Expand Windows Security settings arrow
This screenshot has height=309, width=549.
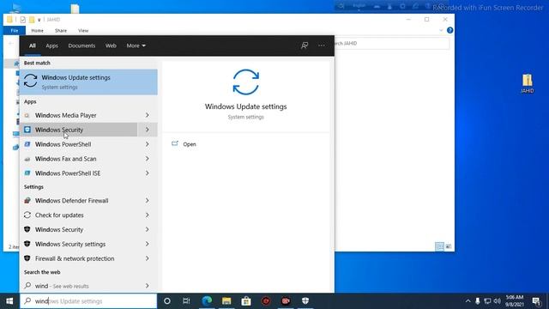coord(148,244)
